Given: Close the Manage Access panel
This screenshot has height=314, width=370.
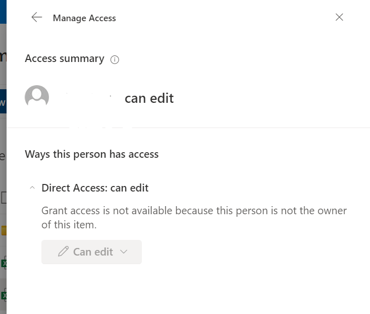Looking at the screenshot, I should pos(339,18).
